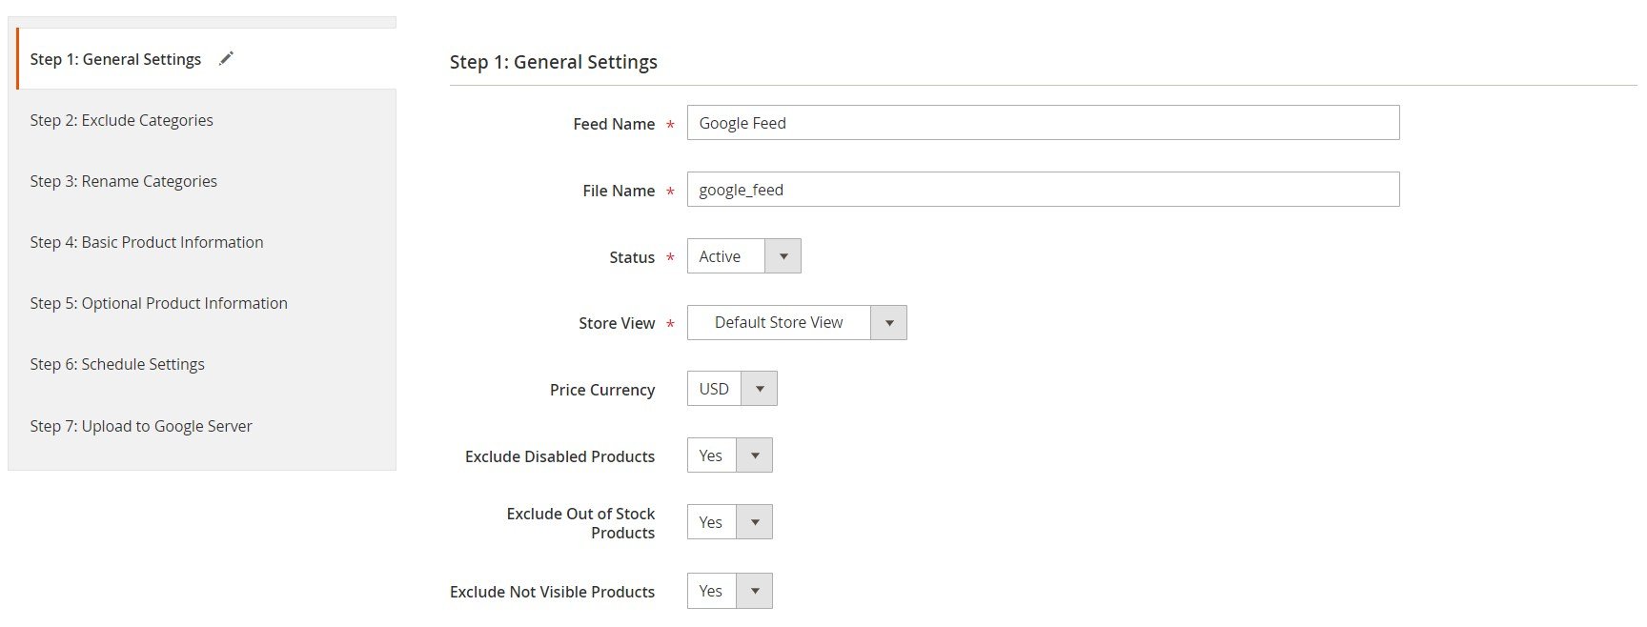Open the Exclude Not Visible Products dropdown
Screen dimensions: 1647x627
pyautogui.click(x=729, y=591)
